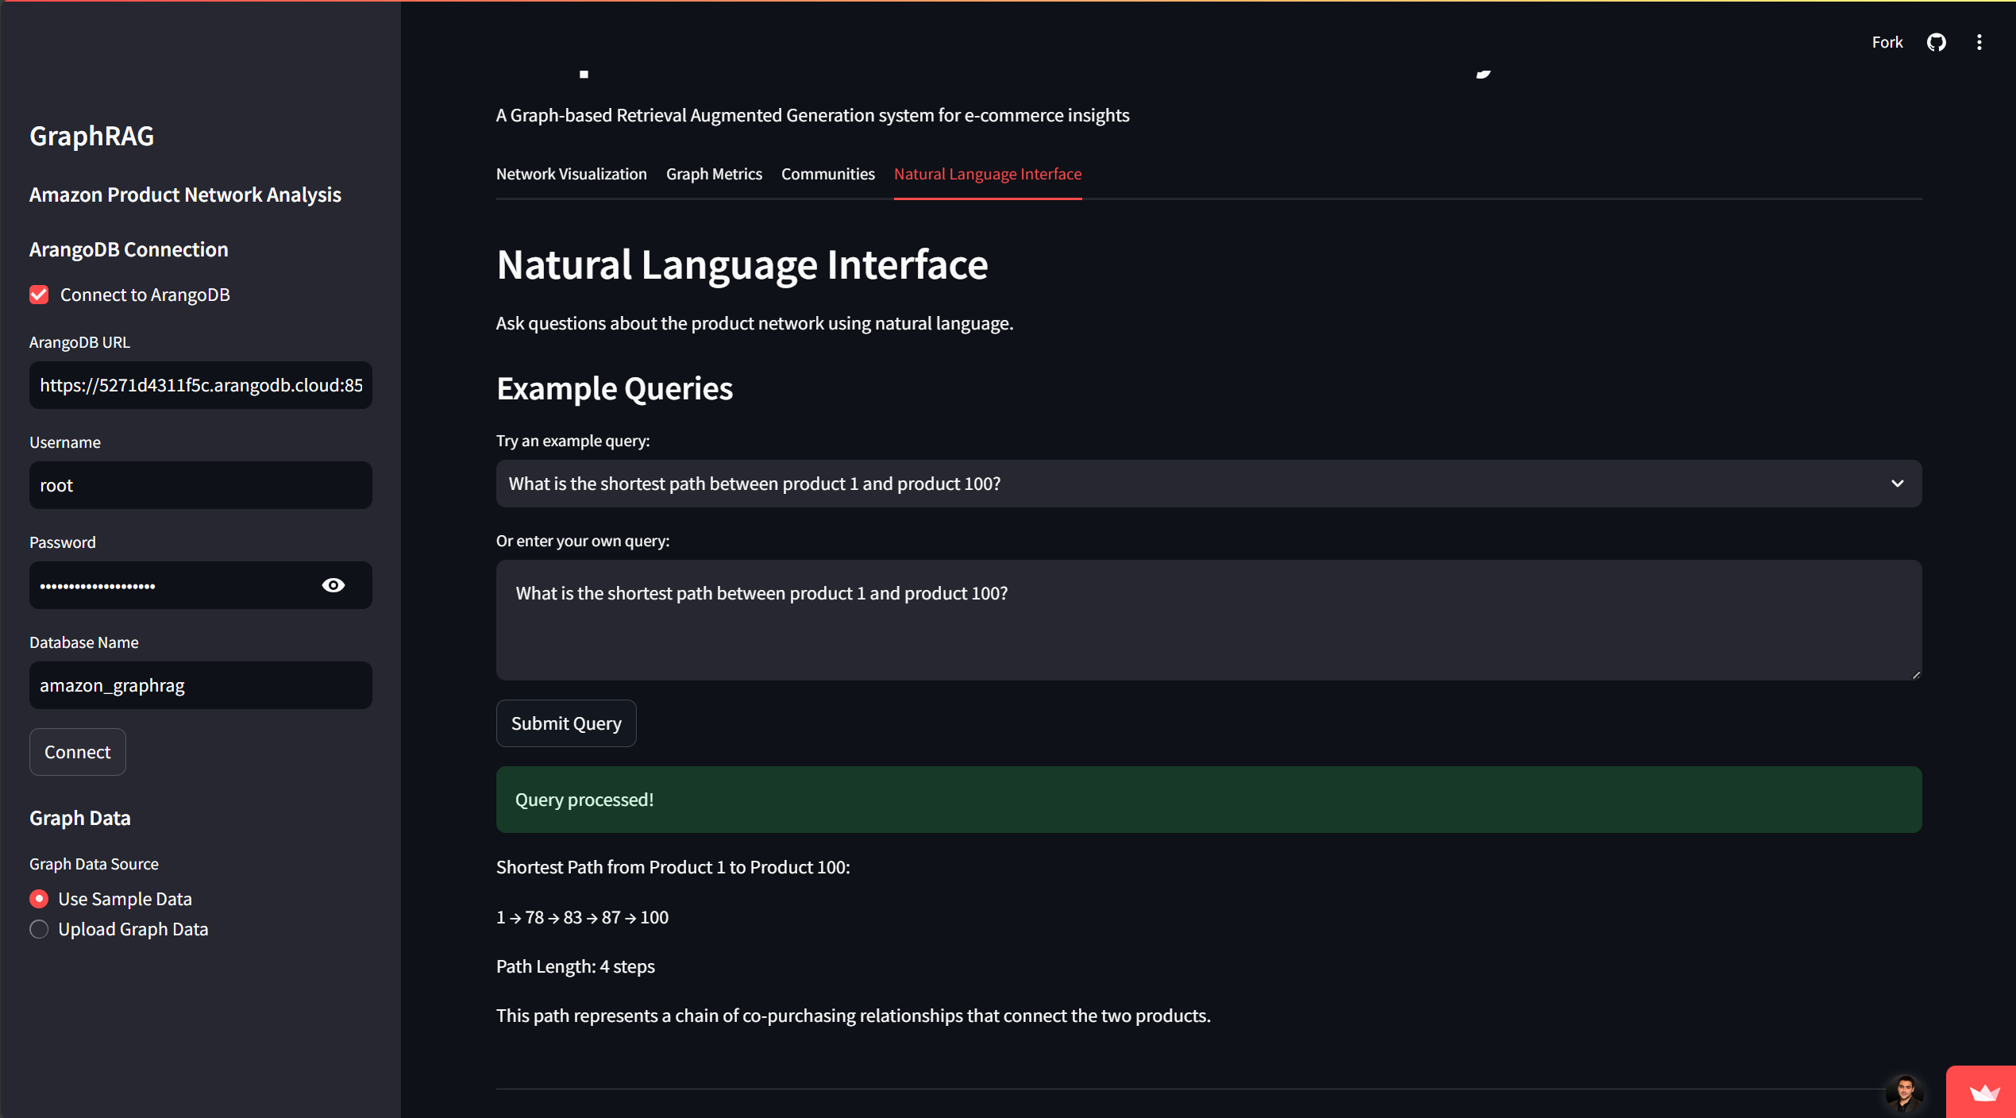Open the Communities tab
2016x1118 pixels.
tap(827, 174)
